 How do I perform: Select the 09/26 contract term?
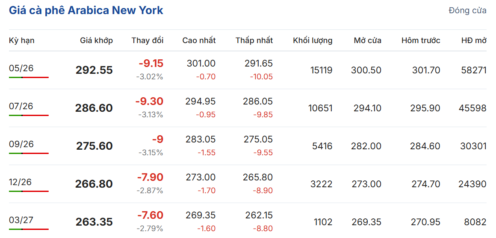point(21,144)
